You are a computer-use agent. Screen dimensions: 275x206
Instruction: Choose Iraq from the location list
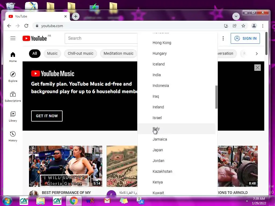[176, 96]
